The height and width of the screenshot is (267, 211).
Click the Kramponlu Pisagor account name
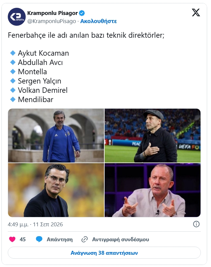[53, 13]
